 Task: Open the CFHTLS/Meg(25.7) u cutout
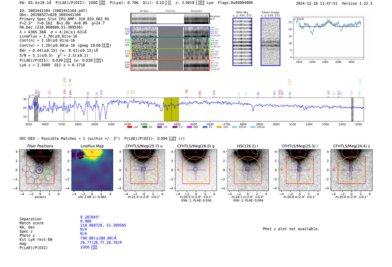(x=144, y=170)
